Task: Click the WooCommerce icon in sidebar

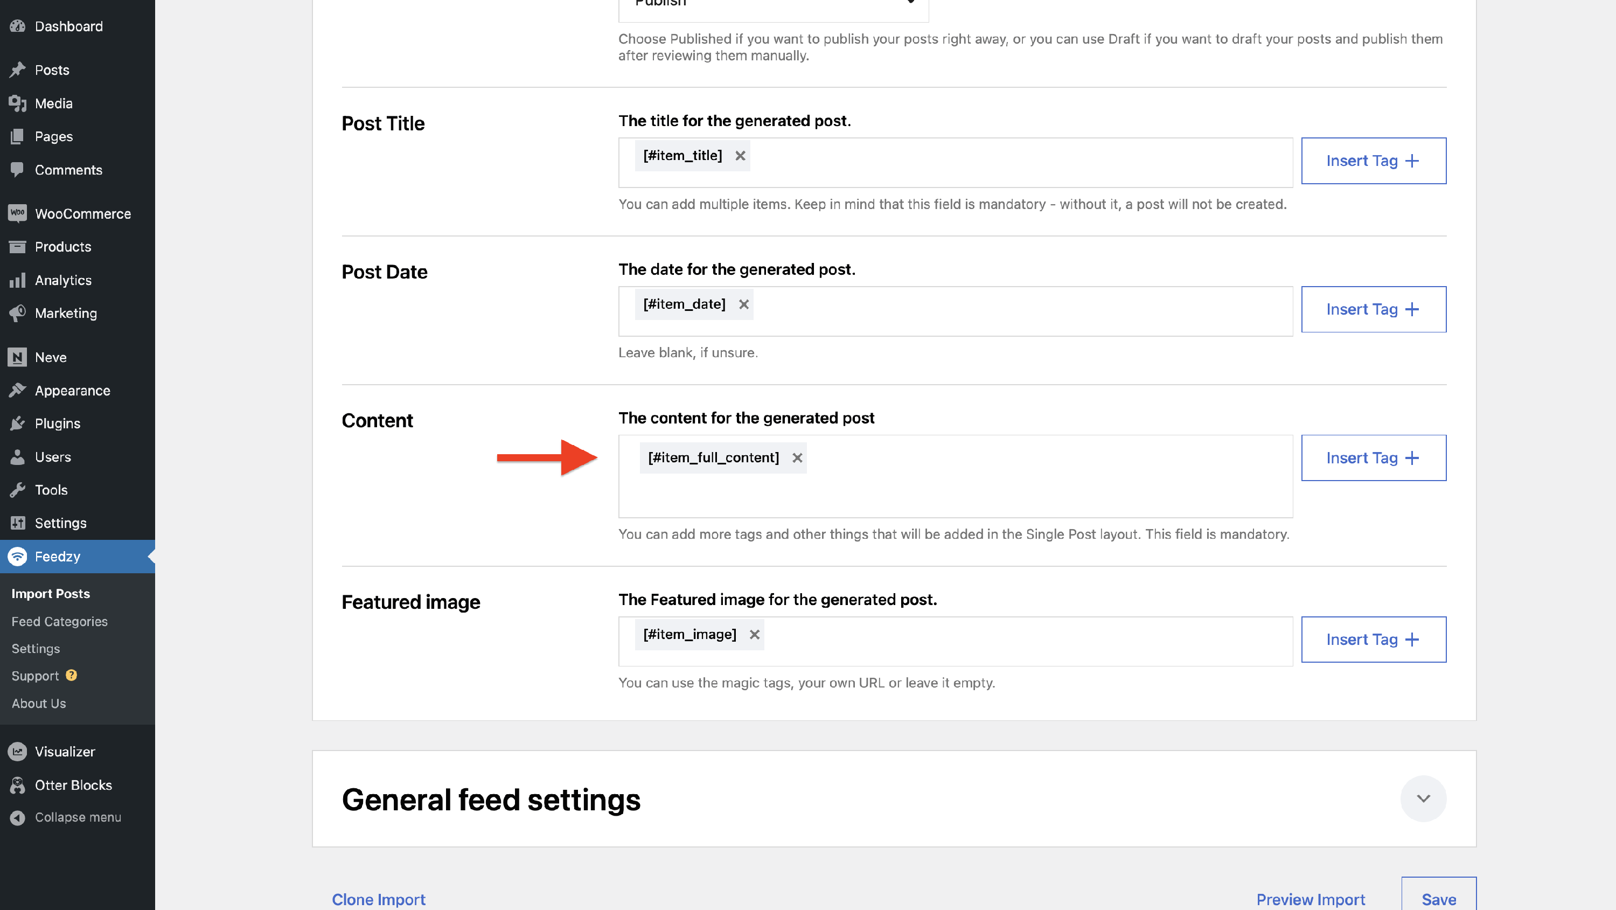Action: [x=18, y=213]
